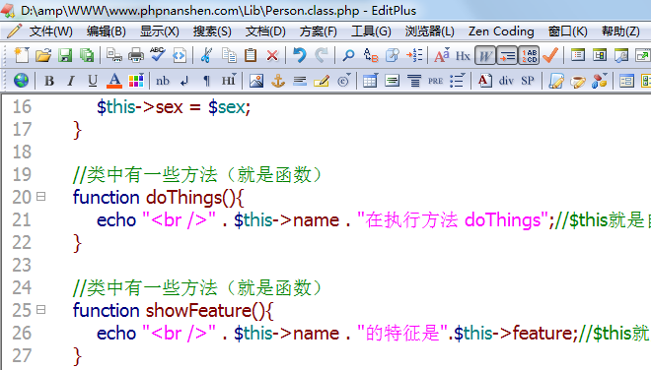Open the insert table dropdown
Screen dimensions: 651x370
[x=370, y=81]
